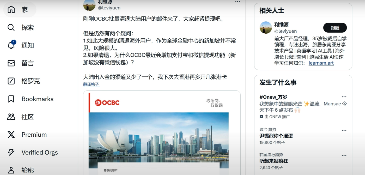
Task: Click the Premium X logo icon
Action: pyautogui.click(x=11, y=135)
